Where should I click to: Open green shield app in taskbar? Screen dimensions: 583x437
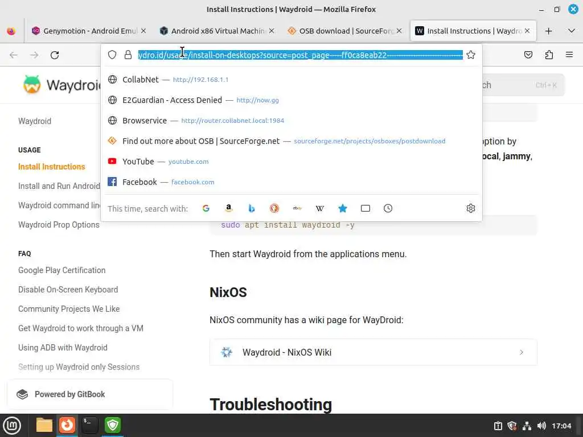(x=113, y=425)
